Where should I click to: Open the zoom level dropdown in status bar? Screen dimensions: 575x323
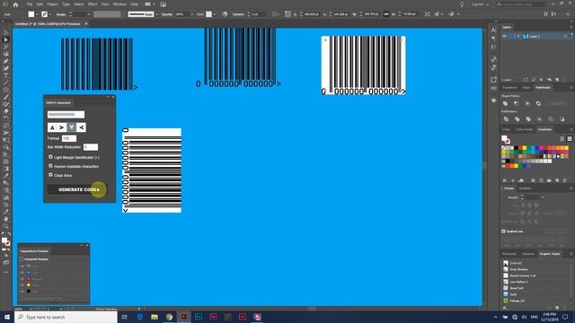[31, 309]
